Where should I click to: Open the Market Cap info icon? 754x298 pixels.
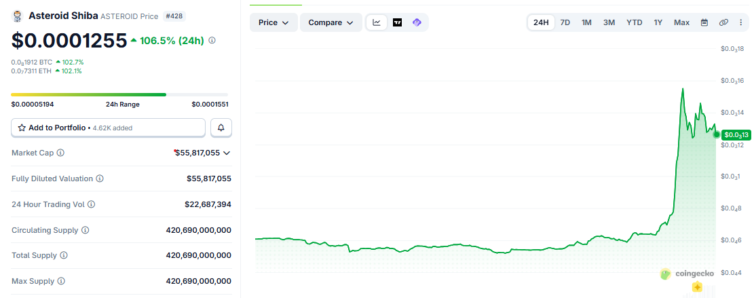coord(60,153)
